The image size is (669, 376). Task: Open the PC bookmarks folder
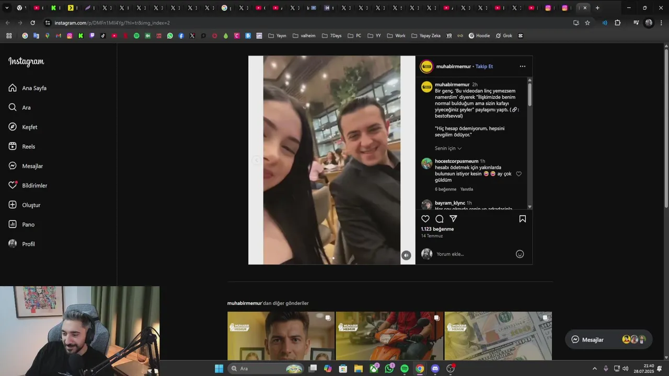pos(354,36)
